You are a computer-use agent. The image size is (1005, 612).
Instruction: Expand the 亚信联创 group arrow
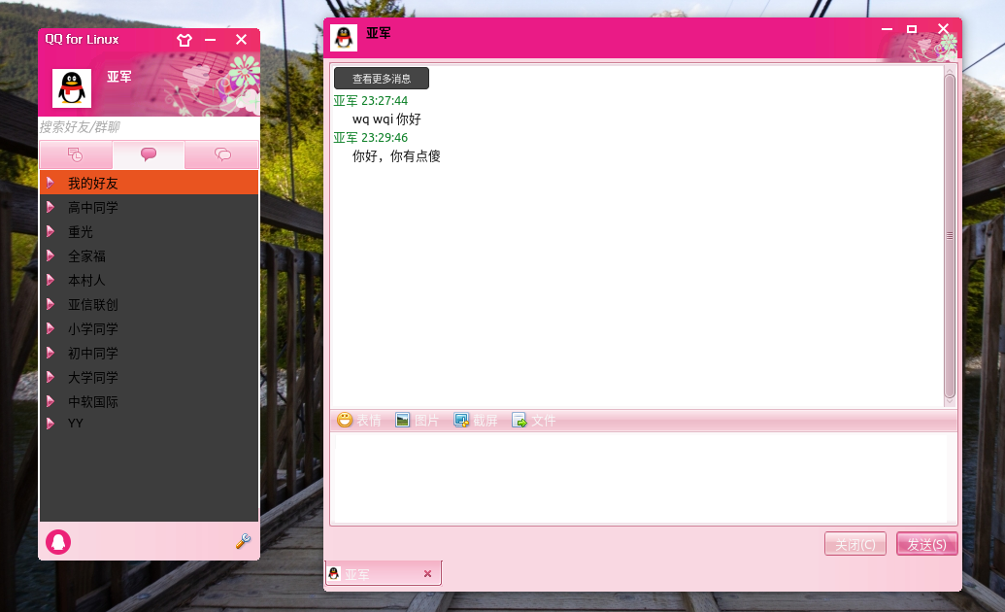pyautogui.click(x=50, y=304)
